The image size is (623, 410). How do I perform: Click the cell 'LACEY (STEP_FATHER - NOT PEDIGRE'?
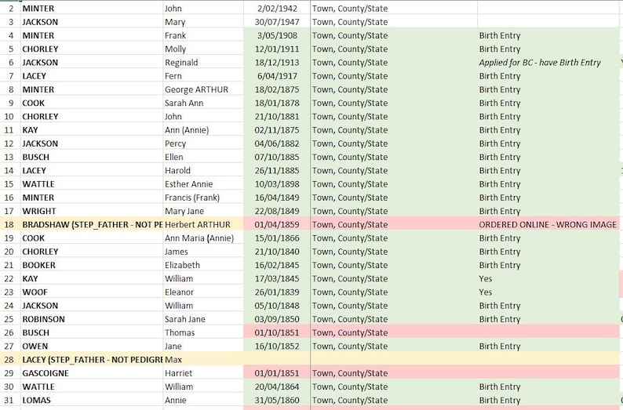point(92,360)
